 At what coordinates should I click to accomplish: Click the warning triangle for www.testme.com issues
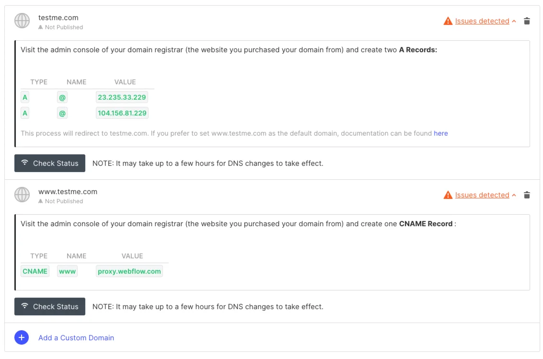[448, 195]
